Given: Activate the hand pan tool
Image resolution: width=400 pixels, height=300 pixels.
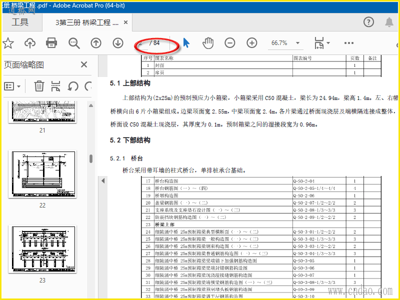Looking at the screenshot, I should tap(208, 43).
